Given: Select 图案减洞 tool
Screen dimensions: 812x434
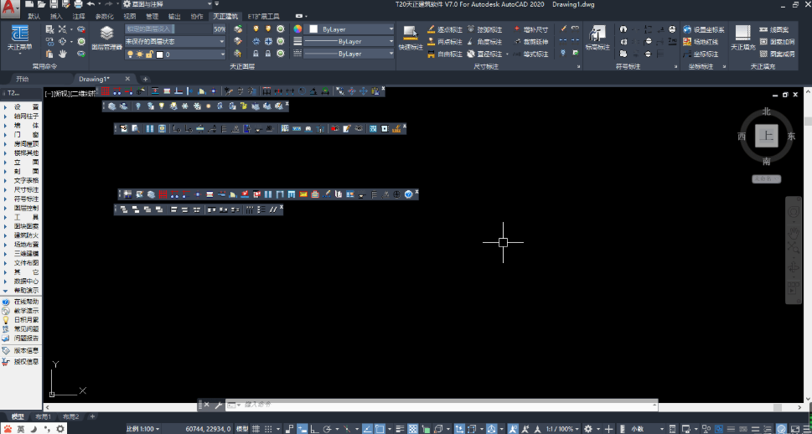Looking at the screenshot, I should 777,54.
